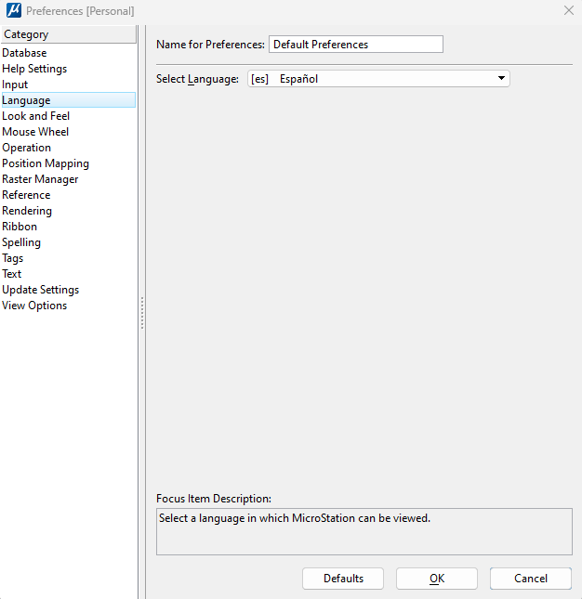The height and width of the screenshot is (599, 582).
Task: Click the Cancel button
Action: click(531, 579)
